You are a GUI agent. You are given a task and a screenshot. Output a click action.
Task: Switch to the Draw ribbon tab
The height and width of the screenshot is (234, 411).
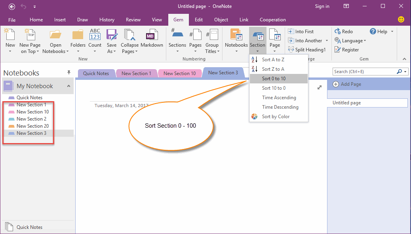82,19
